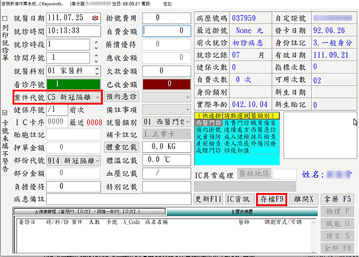This screenshot has height=257, width=359.
Task: Click the 就診時段 spinner arrows
Action: point(95,45)
